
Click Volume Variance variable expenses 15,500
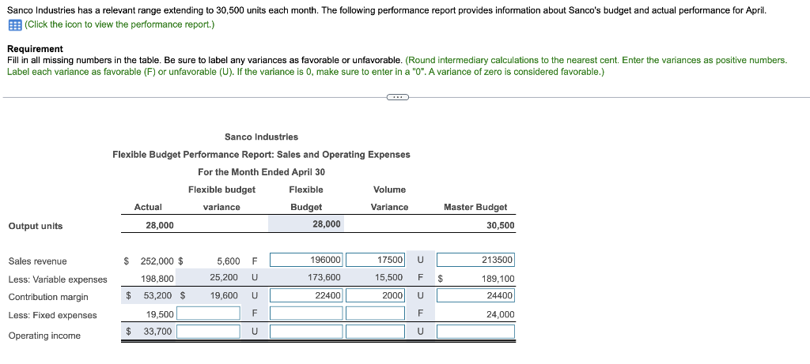point(388,277)
